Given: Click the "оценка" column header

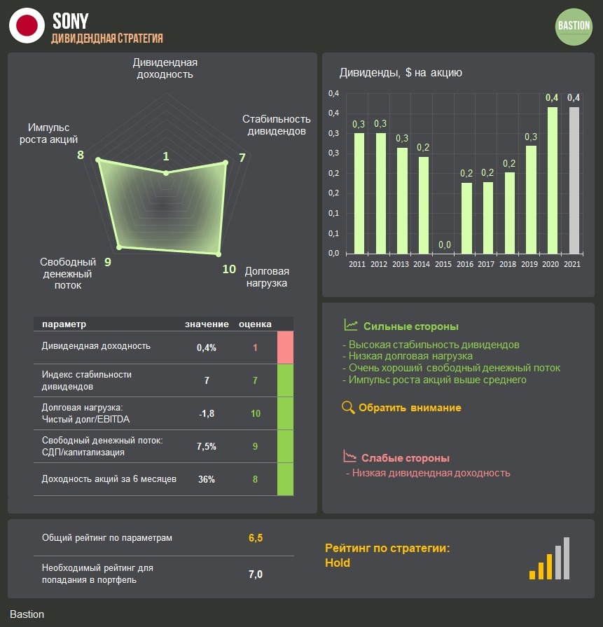Looking at the screenshot, I should pyautogui.click(x=255, y=324).
